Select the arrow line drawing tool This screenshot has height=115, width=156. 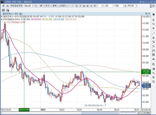coord(154,42)
